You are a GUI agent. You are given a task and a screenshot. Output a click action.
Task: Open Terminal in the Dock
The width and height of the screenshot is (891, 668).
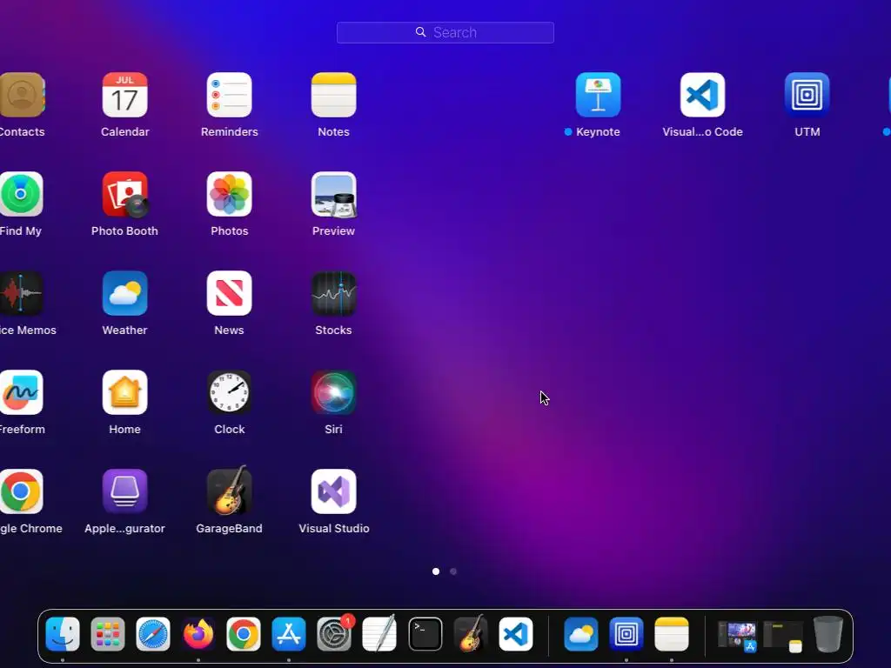click(425, 633)
